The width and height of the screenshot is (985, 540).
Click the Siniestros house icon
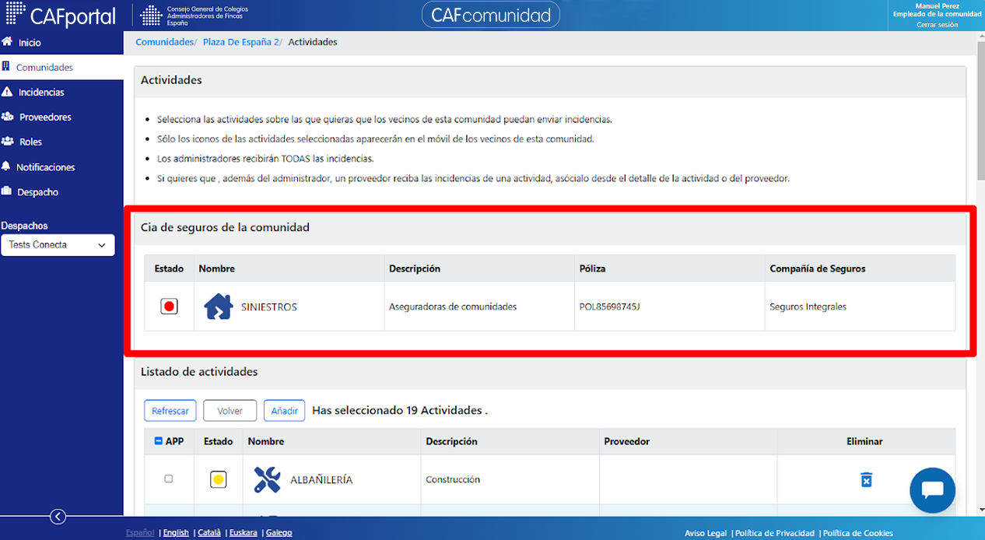click(x=219, y=307)
